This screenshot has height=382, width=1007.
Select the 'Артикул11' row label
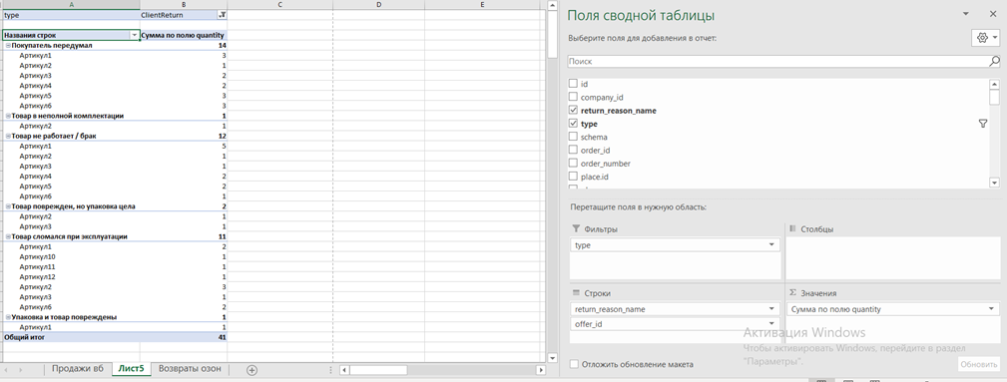pyautogui.click(x=37, y=266)
